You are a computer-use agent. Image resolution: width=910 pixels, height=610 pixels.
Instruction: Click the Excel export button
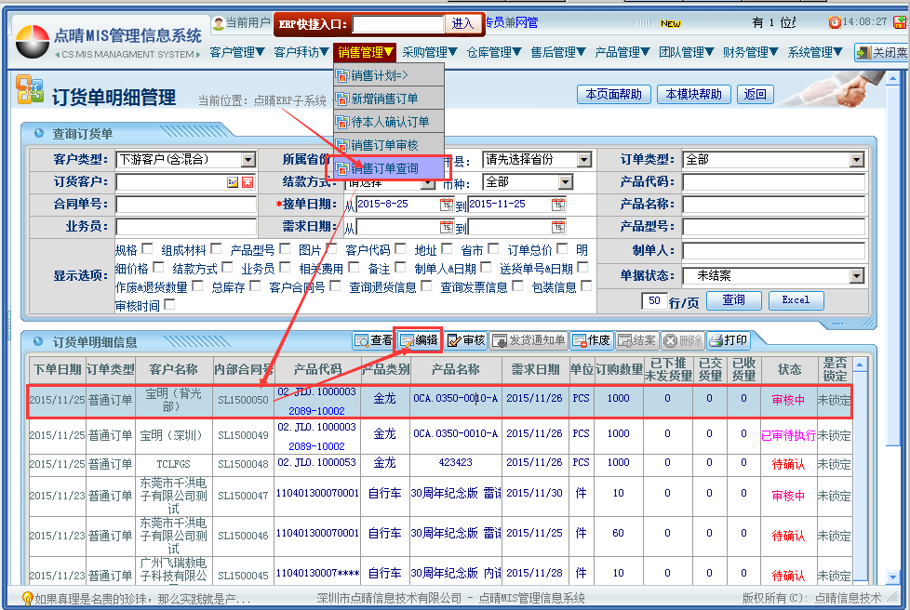pyautogui.click(x=796, y=300)
